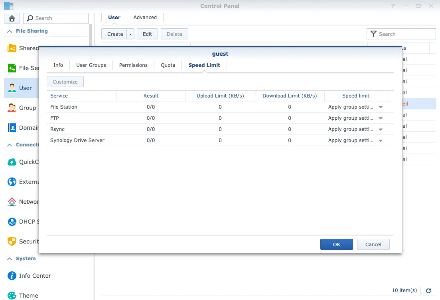Switch to the Advanced tab
The image size is (440, 300).
(145, 18)
